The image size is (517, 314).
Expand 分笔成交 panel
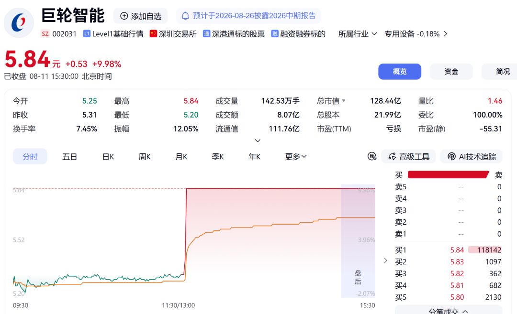(449, 310)
